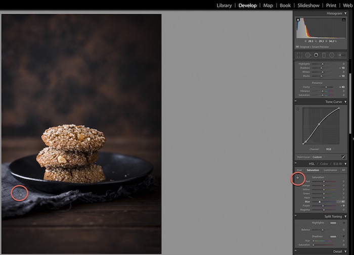354x255 pixels.
Task: Click the cookie photo in preview area
Action: [81, 134]
